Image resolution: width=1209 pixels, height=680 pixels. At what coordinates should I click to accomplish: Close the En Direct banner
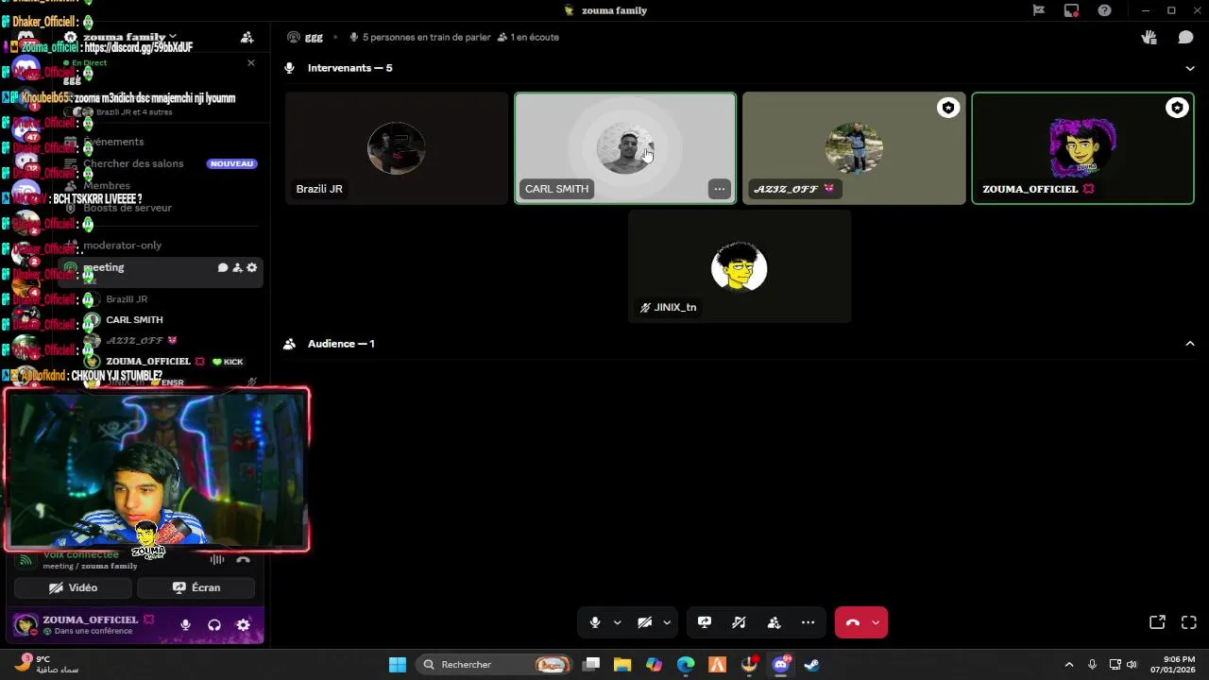251,62
